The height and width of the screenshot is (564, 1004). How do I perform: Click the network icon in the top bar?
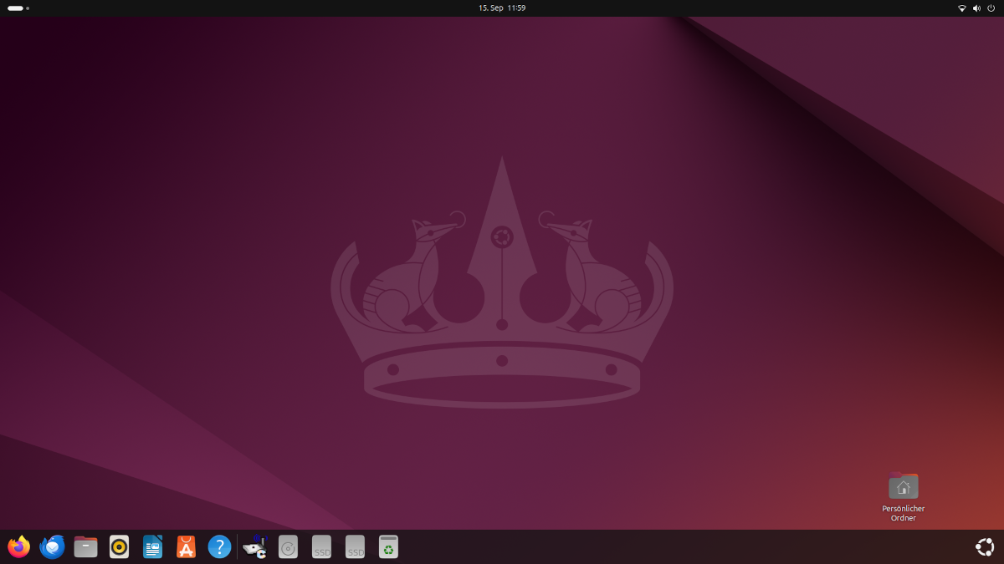coord(962,8)
